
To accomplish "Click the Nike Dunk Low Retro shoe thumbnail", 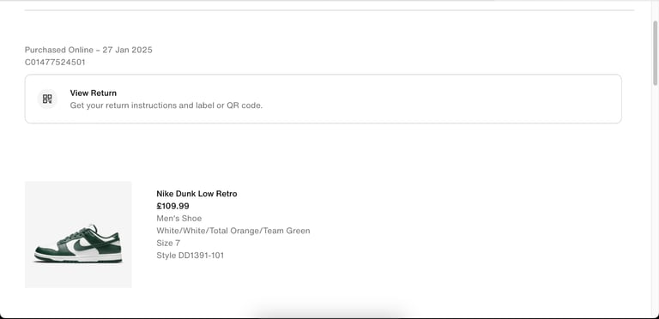I will [78, 235].
